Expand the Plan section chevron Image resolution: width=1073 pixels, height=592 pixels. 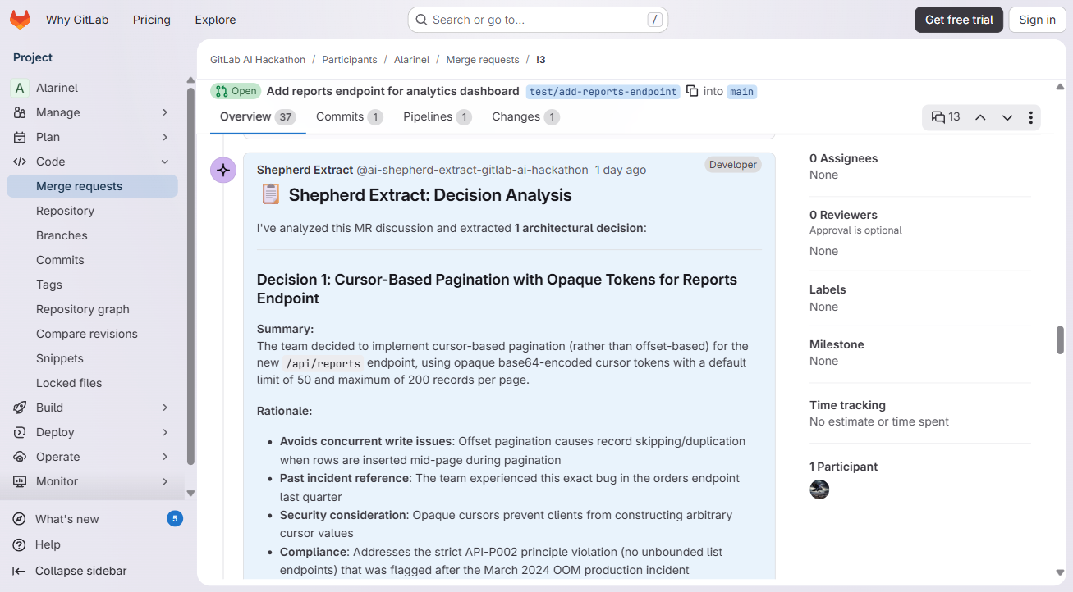[x=165, y=137]
